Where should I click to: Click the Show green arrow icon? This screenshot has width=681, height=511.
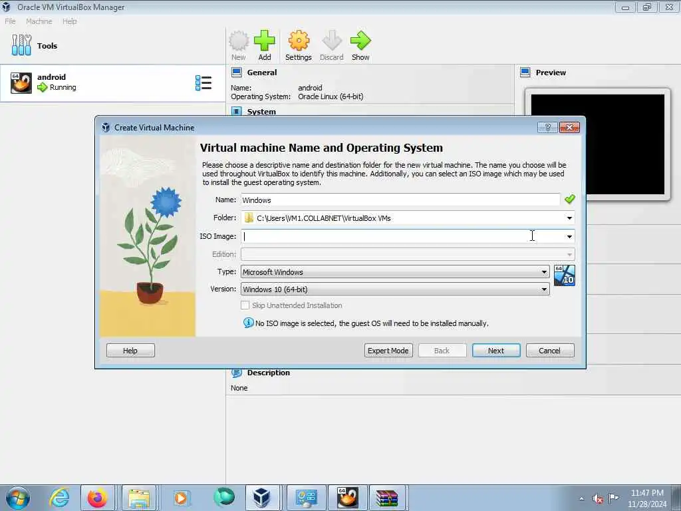pyautogui.click(x=360, y=41)
